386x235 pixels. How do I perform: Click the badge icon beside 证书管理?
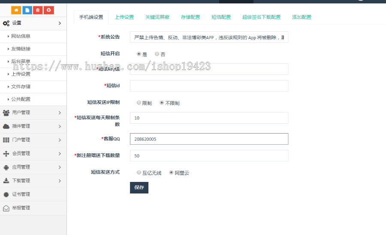click(x=6, y=194)
